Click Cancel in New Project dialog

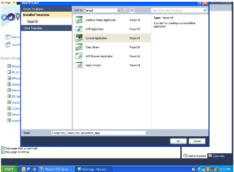click(197, 141)
